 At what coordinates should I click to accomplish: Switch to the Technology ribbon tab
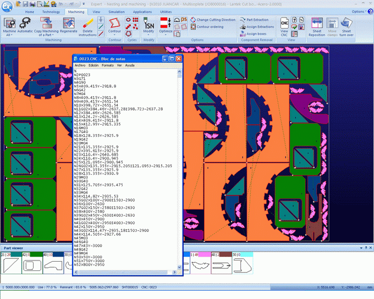click(51, 11)
